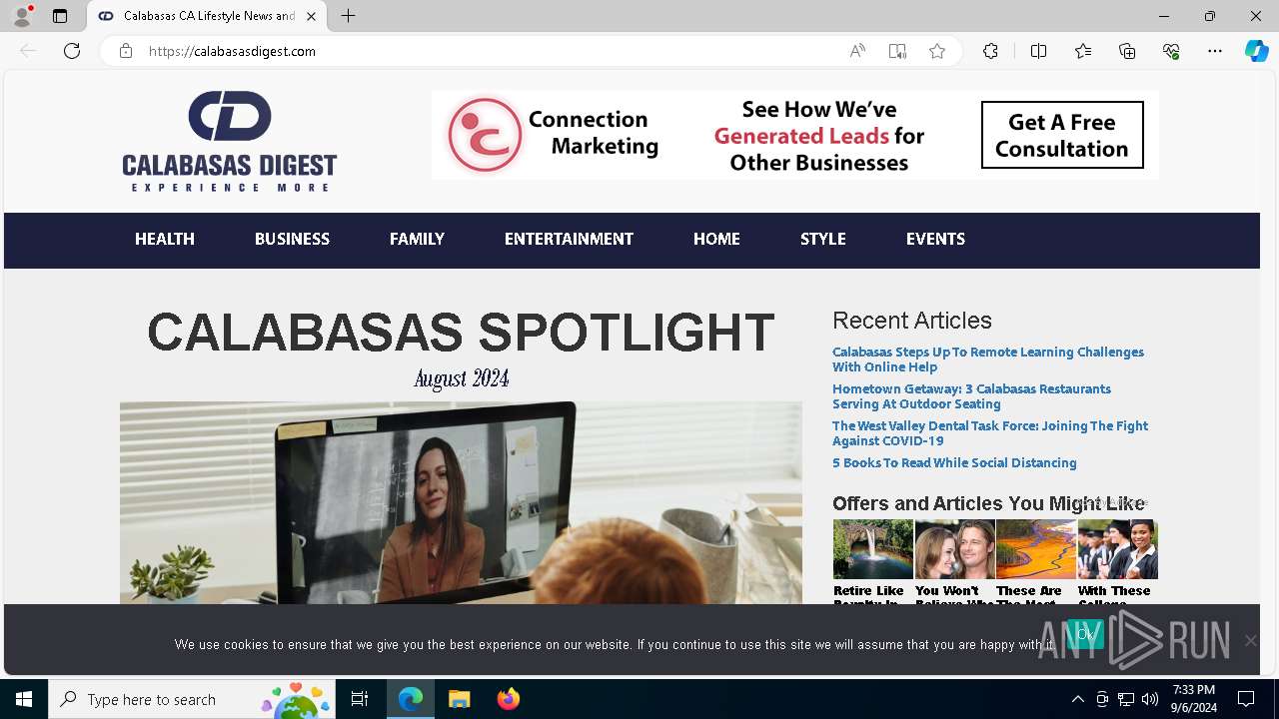1279x719 pixels.
Task: Open a new browser tab
Action: pos(348,16)
